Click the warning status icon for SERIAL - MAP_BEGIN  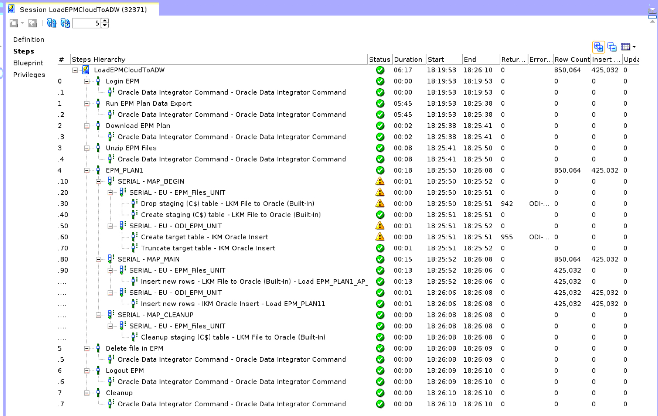(380, 181)
